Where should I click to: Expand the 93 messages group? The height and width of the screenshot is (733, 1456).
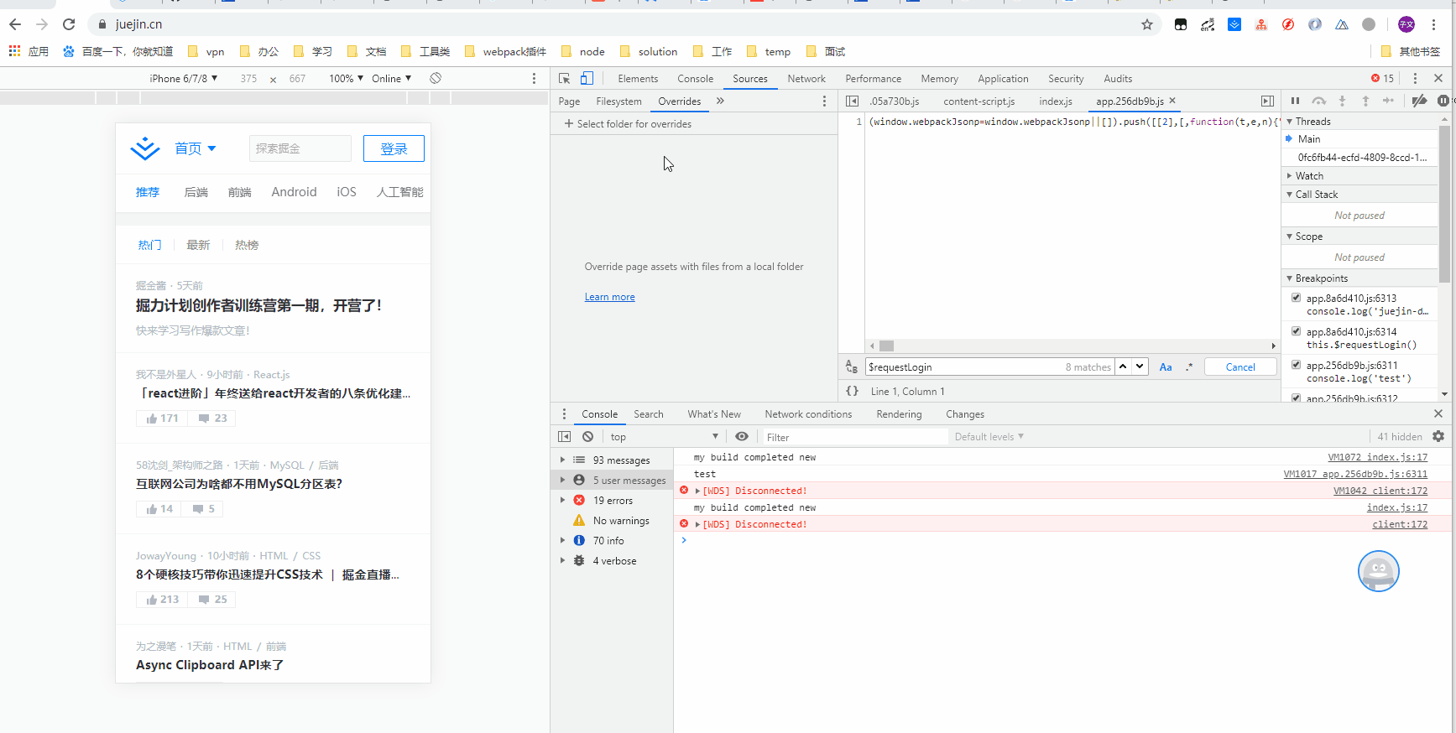(562, 460)
